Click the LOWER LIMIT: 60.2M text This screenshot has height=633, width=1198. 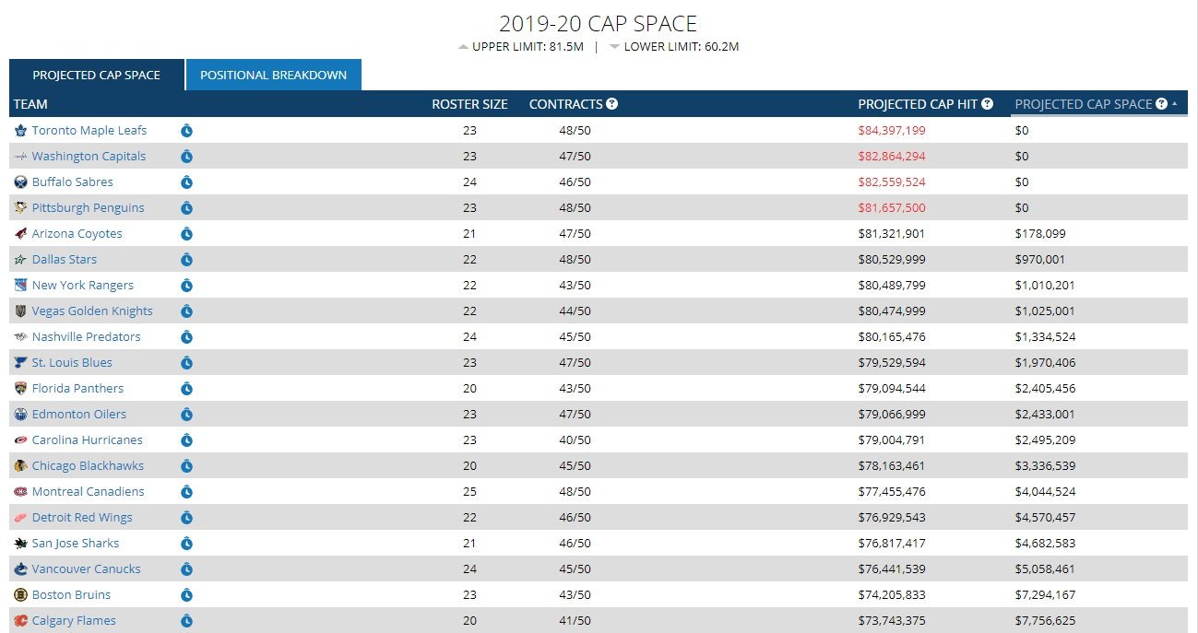point(682,47)
